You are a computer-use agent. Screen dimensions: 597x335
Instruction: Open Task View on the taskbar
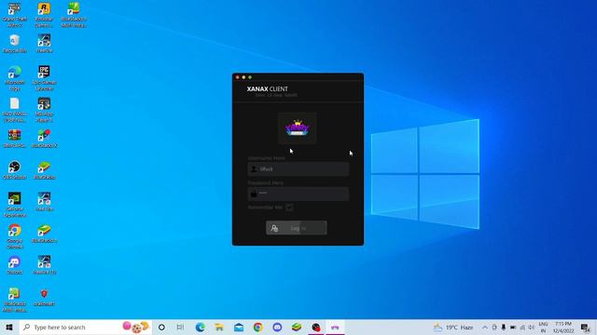click(180, 327)
